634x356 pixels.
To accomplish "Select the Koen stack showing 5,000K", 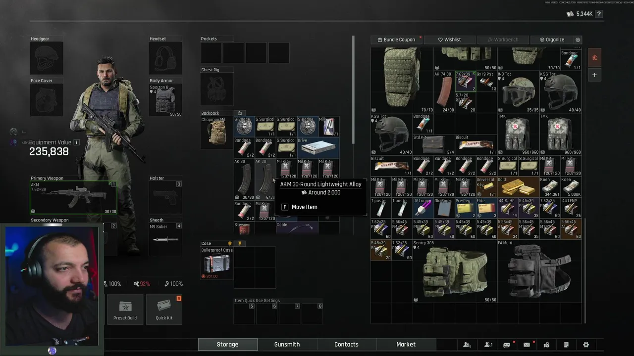I will pyautogui.click(x=571, y=187).
